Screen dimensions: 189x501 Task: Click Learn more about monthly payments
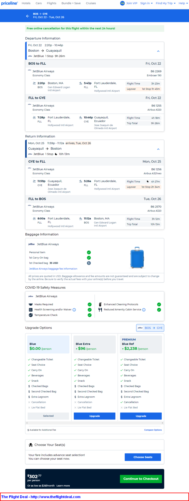point(63,486)
